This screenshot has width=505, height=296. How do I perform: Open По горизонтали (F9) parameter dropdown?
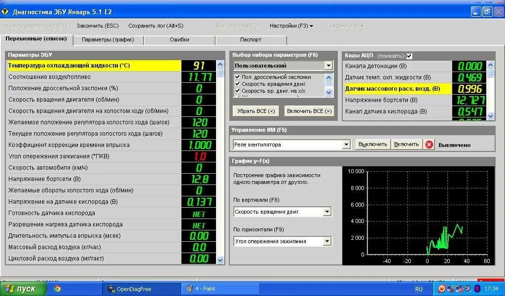327,241
